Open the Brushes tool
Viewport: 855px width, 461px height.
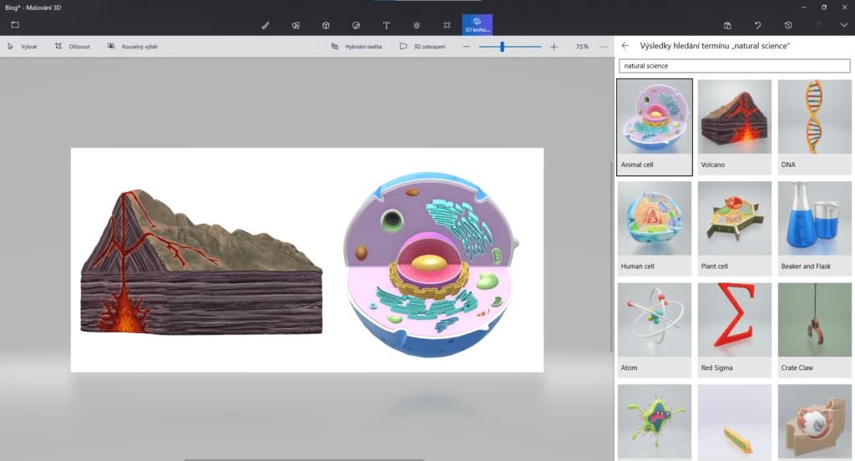(x=266, y=25)
